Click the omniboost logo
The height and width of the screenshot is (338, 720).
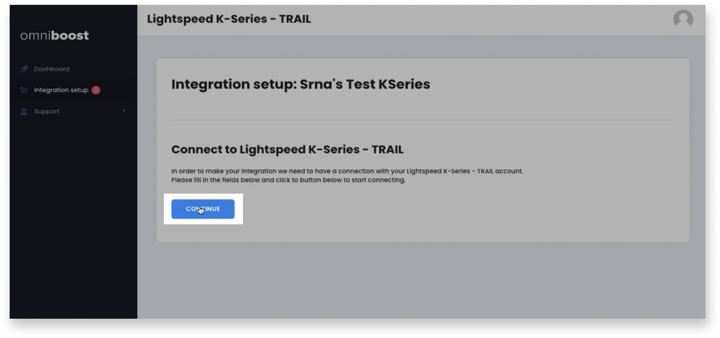click(54, 36)
